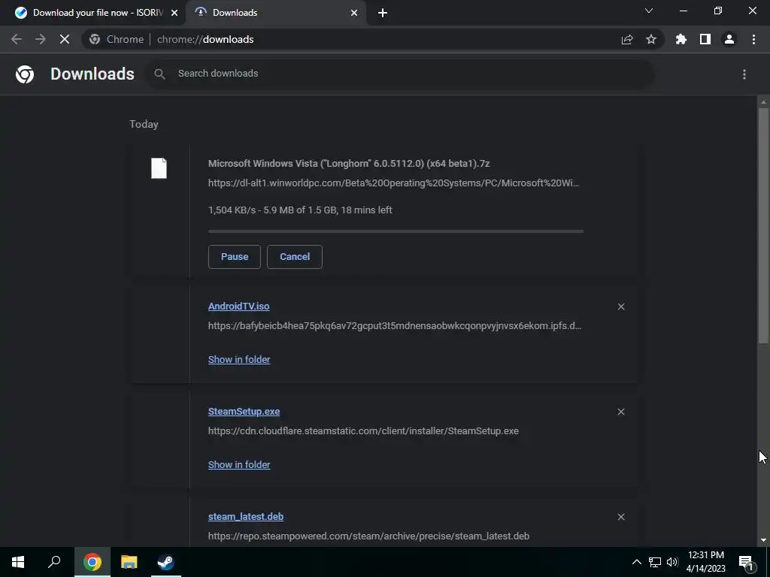Click the network tray icon
Image resolution: width=770 pixels, height=577 pixels.
coord(655,562)
